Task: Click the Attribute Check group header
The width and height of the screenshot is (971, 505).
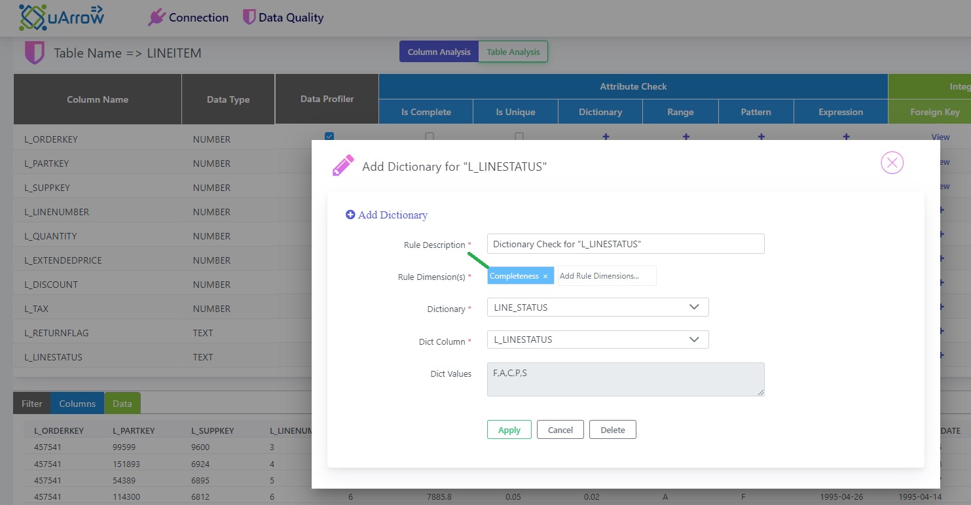Action: [x=633, y=86]
